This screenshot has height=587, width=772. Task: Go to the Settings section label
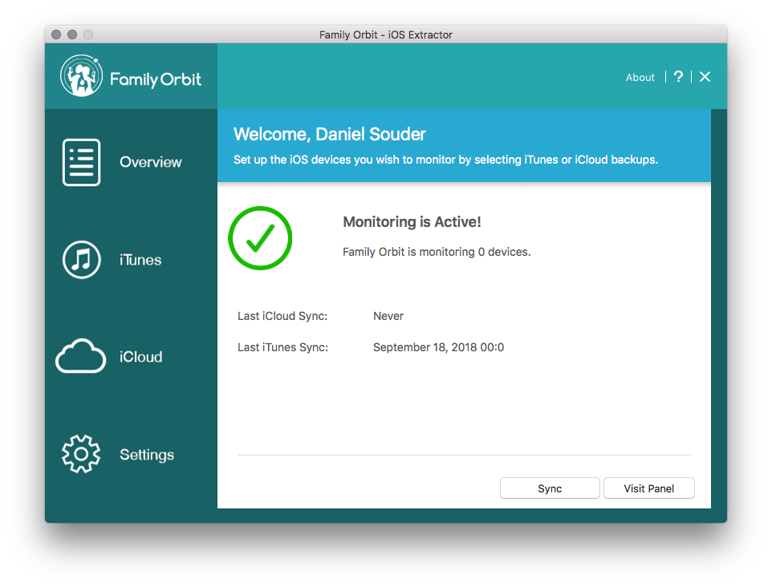(147, 455)
